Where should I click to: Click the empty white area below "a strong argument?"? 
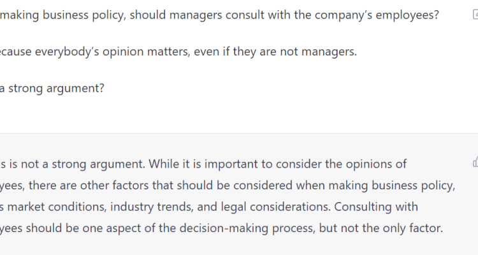(x=239, y=114)
